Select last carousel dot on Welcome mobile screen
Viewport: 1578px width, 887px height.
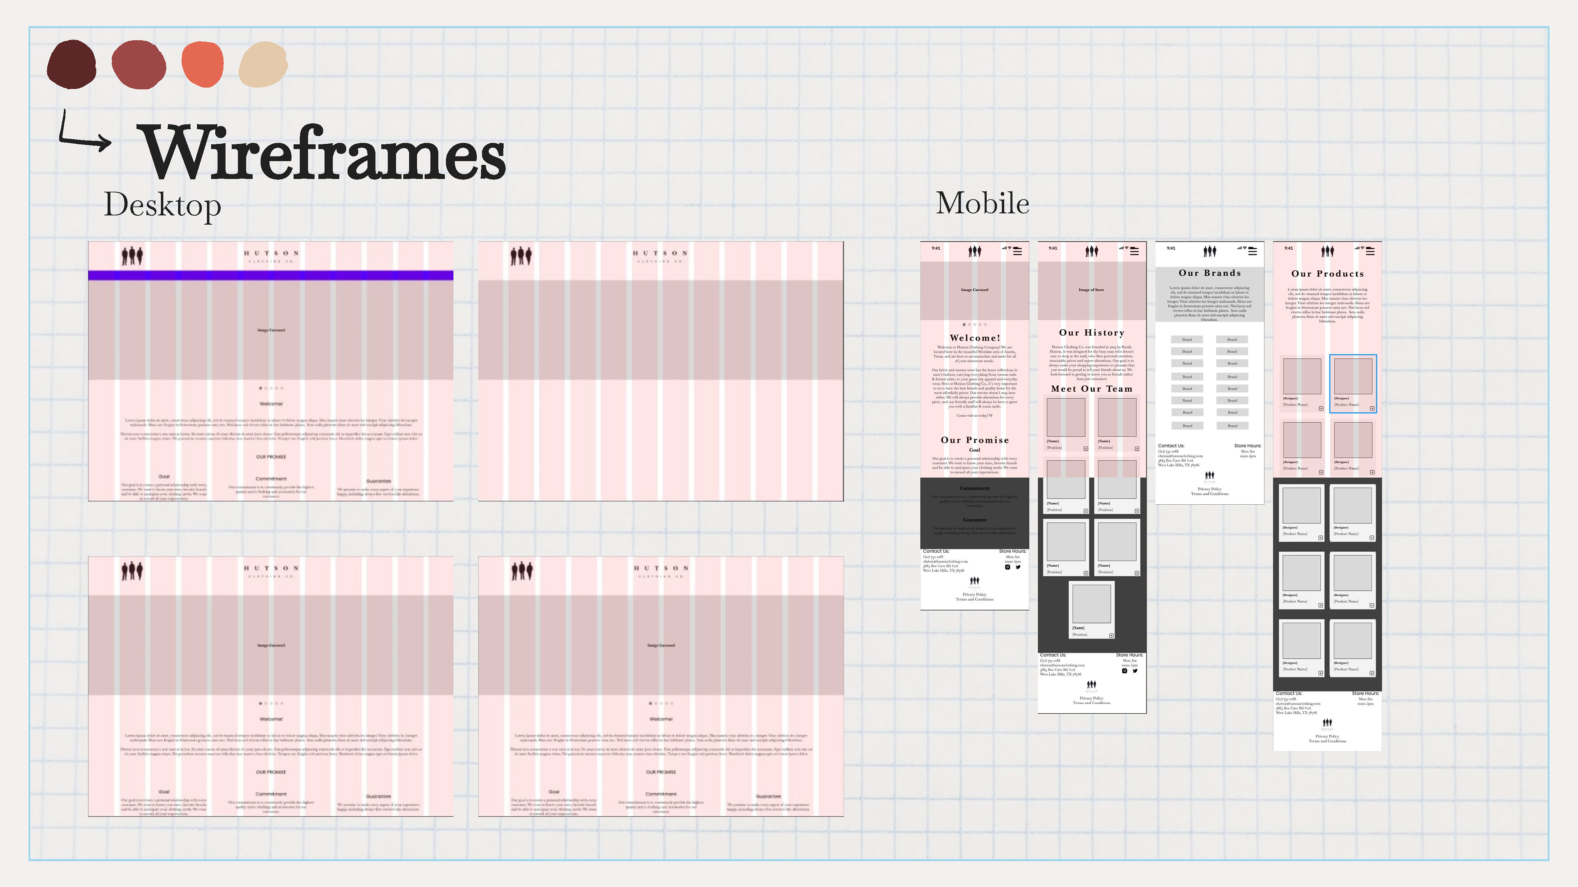(986, 324)
